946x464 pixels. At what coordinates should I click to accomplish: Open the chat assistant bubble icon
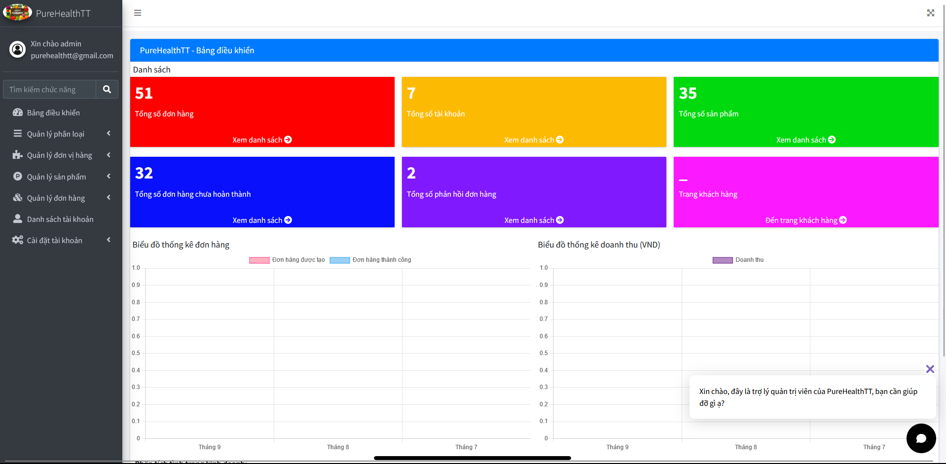(x=921, y=438)
